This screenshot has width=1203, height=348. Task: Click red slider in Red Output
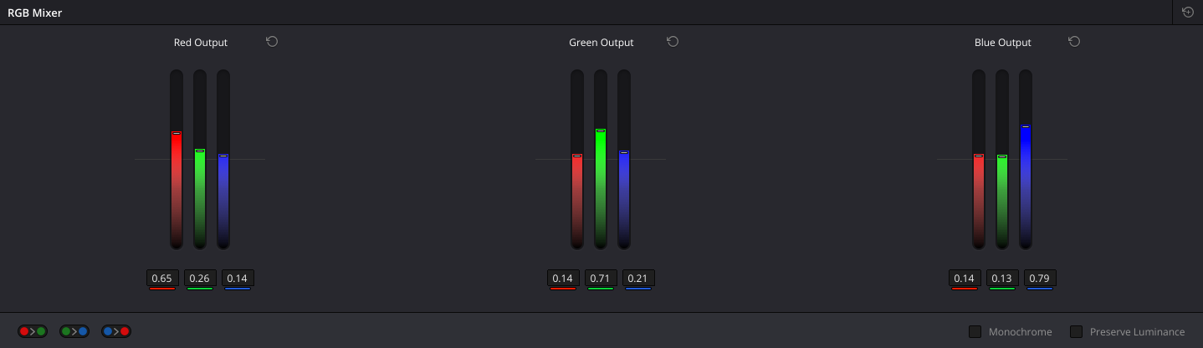177,159
